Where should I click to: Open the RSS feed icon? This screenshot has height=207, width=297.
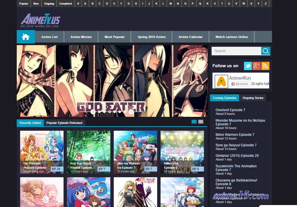[x=265, y=66]
